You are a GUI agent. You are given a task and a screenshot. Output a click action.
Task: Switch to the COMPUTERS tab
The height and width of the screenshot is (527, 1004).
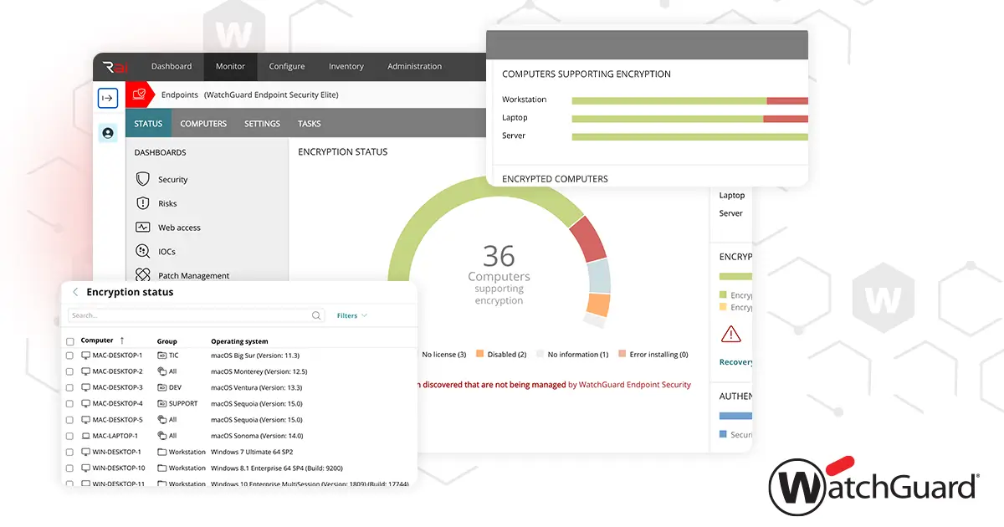pyautogui.click(x=203, y=123)
